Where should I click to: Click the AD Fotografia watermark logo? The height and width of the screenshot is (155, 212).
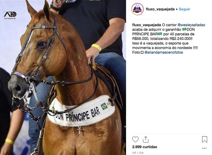10,15
